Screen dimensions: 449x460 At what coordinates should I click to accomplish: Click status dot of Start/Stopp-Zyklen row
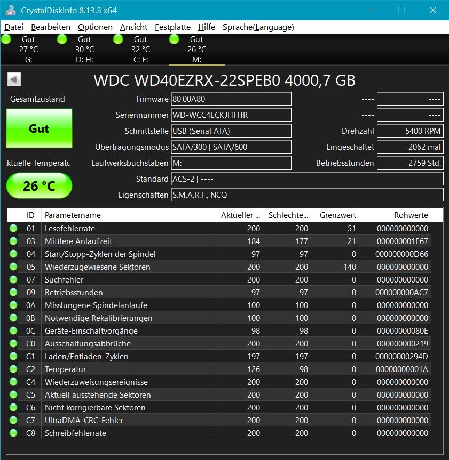coord(13,254)
